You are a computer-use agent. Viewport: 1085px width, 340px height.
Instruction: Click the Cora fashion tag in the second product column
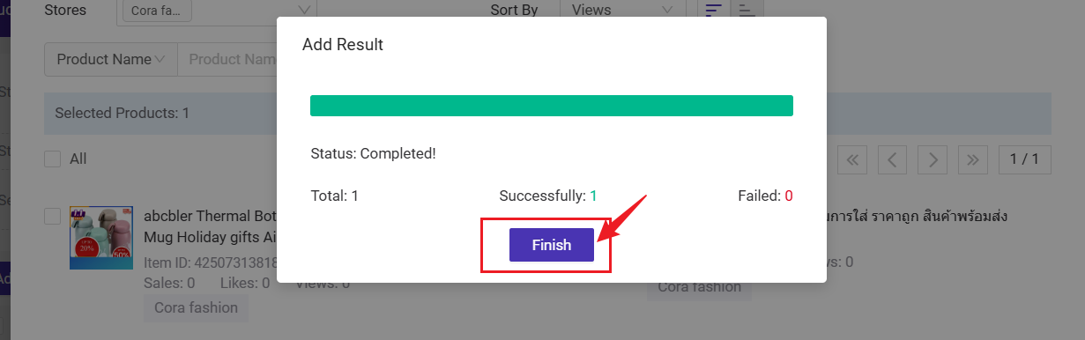(699, 287)
